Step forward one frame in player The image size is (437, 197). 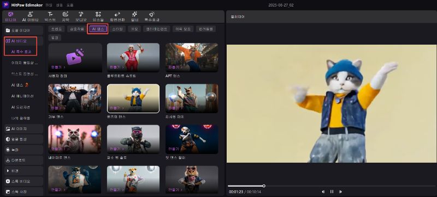click(340, 192)
